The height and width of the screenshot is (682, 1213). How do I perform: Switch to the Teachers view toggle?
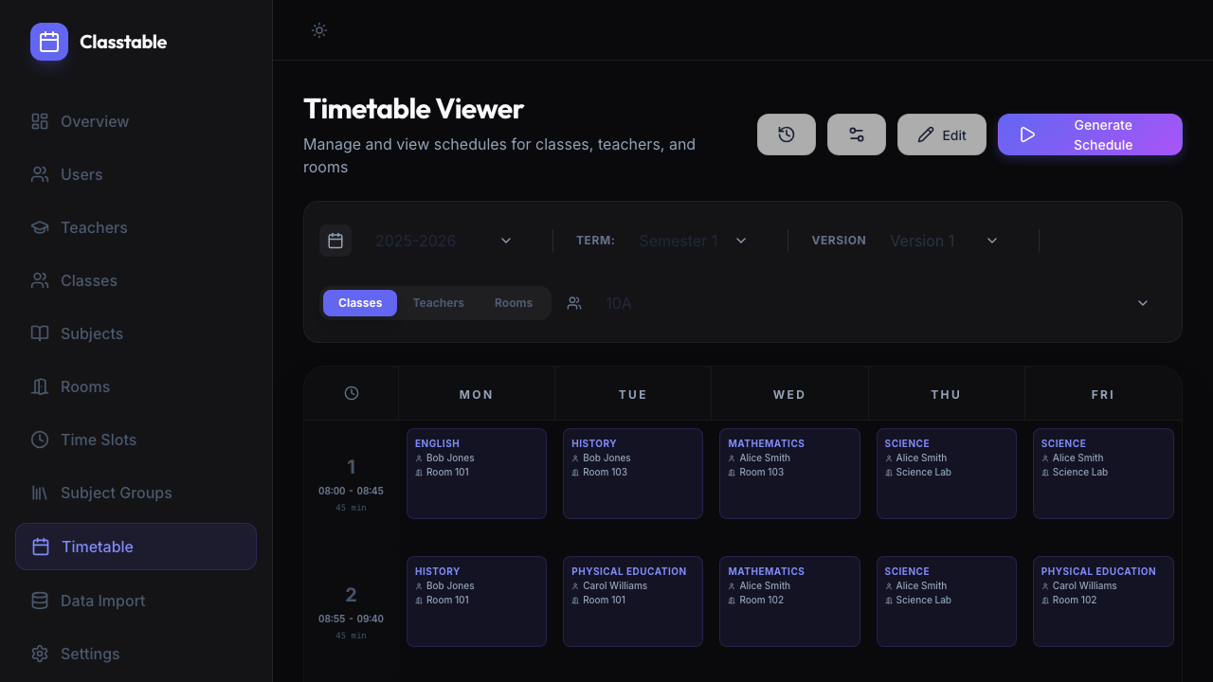click(438, 302)
